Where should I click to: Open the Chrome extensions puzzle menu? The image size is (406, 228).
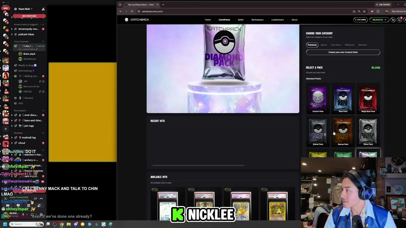378,11
